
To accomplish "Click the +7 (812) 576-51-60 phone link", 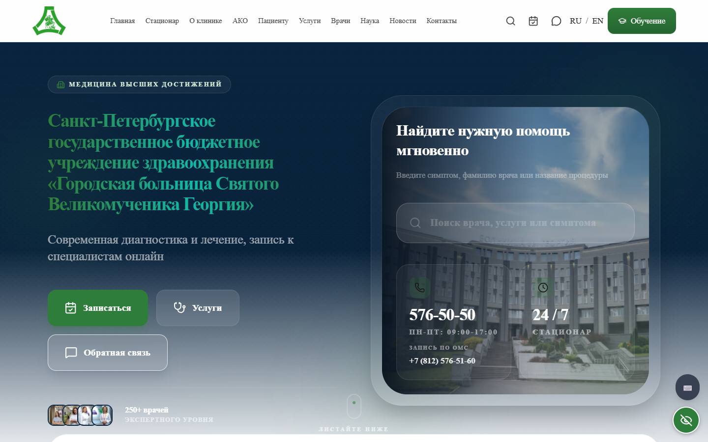I will coord(442,361).
